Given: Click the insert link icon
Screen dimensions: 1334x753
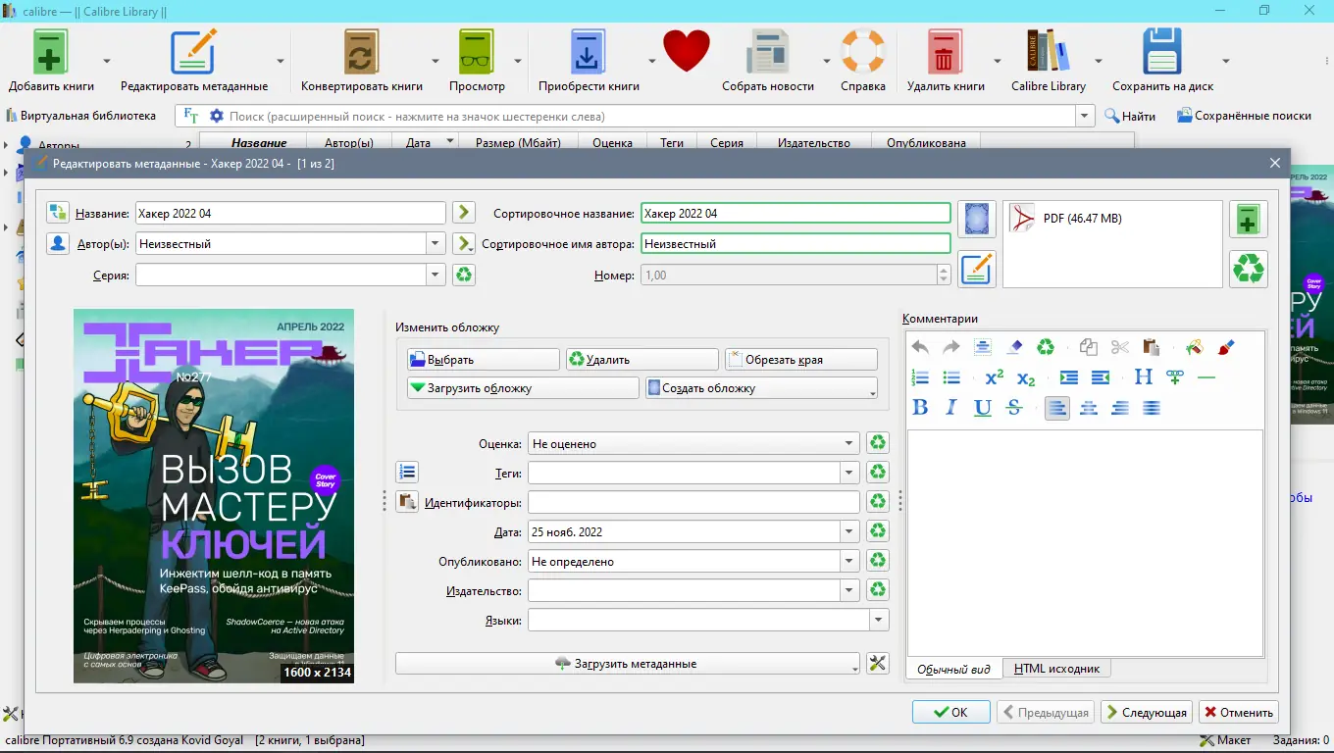Looking at the screenshot, I should 1175,377.
